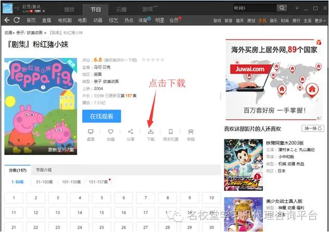
Task: Click the search magnifier icon
Action: click(282, 8)
